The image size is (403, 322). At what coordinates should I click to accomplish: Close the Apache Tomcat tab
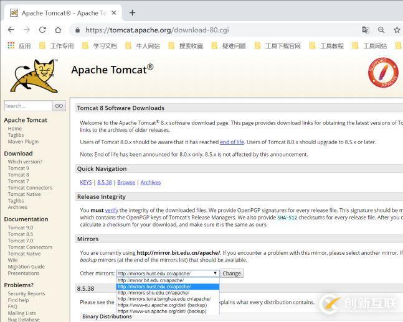pos(114,12)
